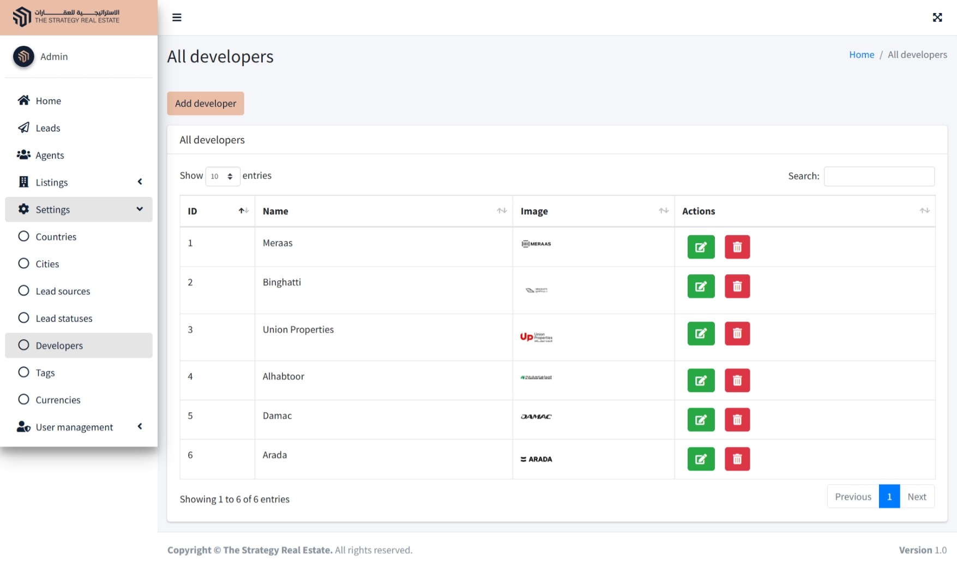Viewport: 957px width, 567px height.
Task: Open the Show entries count dropdown
Action: coord(222,176)
